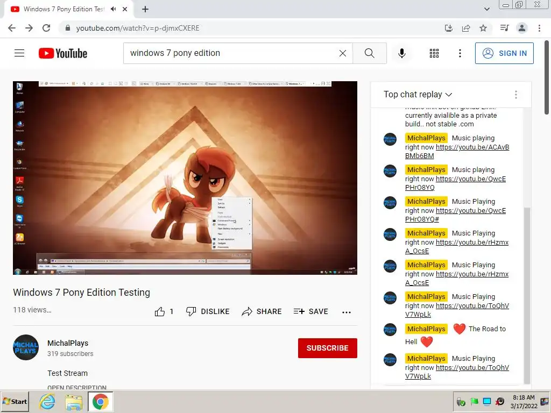This screenshot has width=551, height=413.
Task: Sign in to YouTube
Action: point(504,53)
